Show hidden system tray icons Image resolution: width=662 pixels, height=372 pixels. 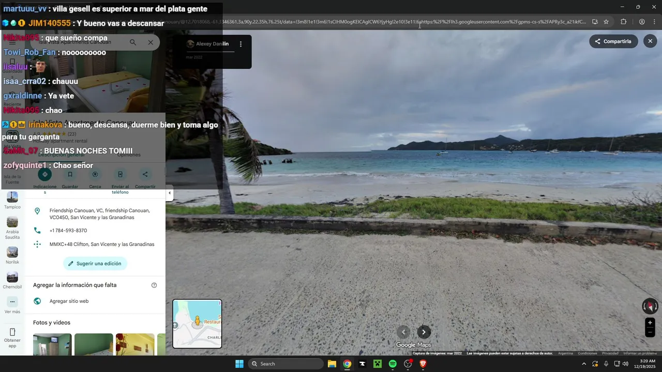pyautogui.click(x=584, y=364)
